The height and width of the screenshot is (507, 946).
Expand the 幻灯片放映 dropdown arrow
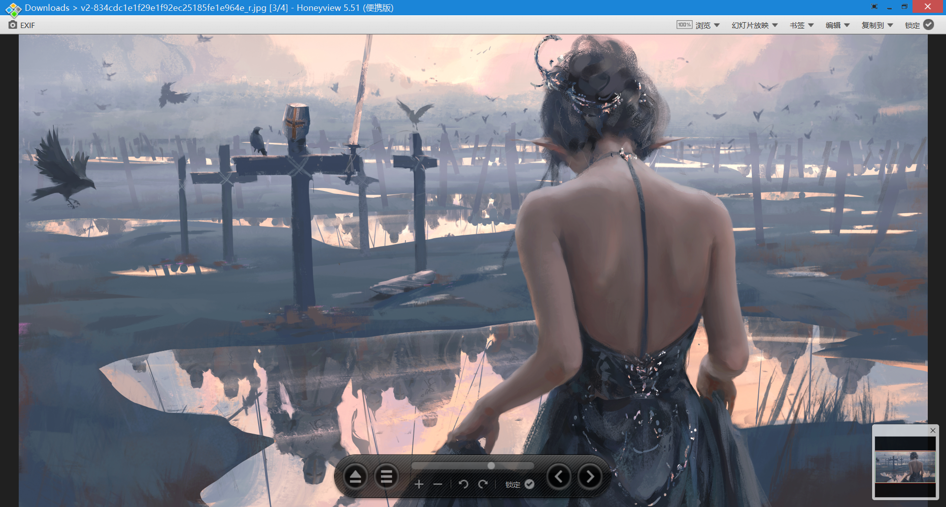point(775,25)
